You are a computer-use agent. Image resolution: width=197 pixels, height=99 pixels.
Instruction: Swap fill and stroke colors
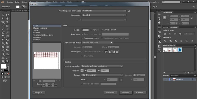tap(8, 64)
